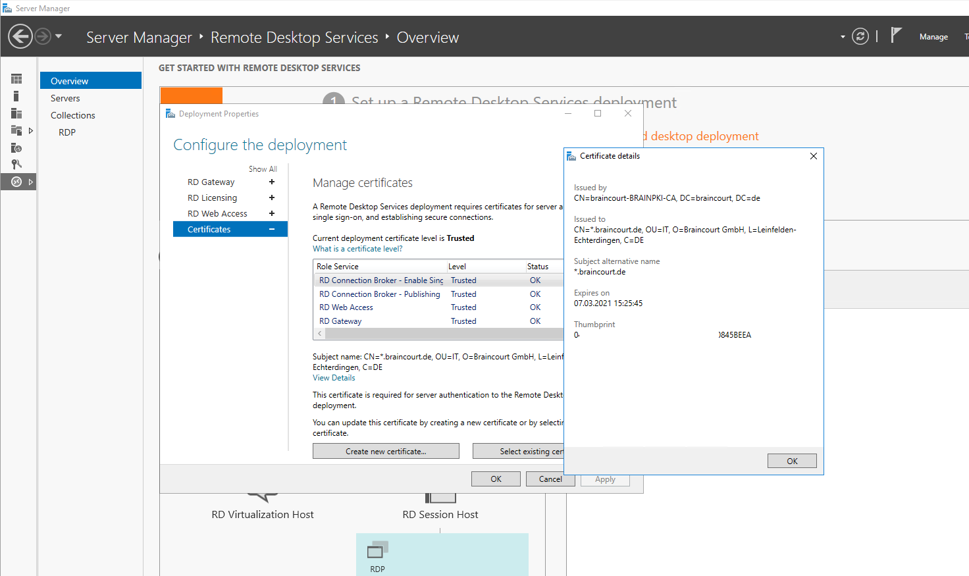Image resolution: width=969 pixels, height=576 pixels.
Task: Select RD Connection Broker - Enable Single row
Action: [438, 280]
